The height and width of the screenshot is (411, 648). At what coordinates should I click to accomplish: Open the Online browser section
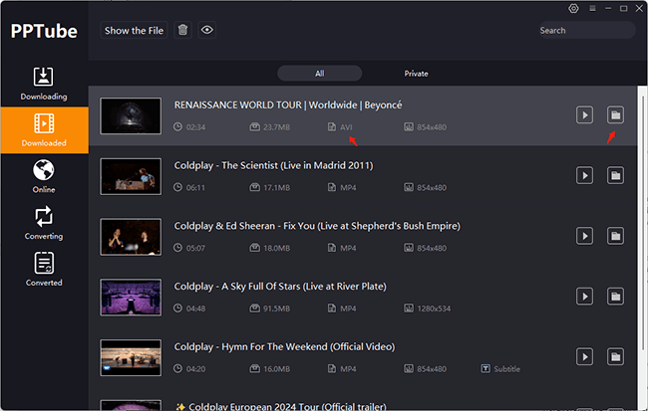click(x=44, y=176)
